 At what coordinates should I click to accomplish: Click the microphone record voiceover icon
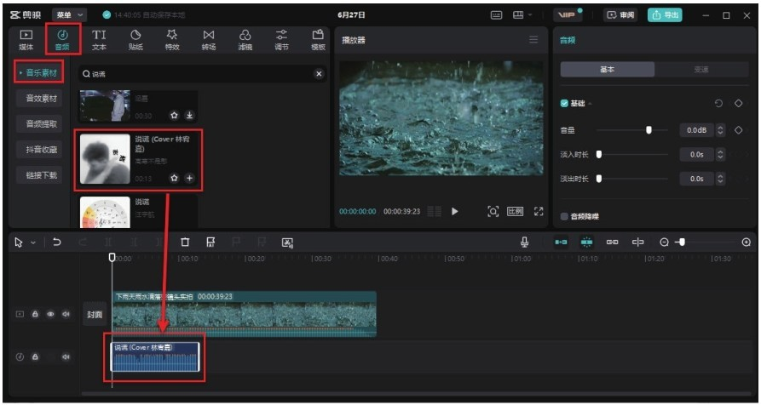(x=524, y=242)
